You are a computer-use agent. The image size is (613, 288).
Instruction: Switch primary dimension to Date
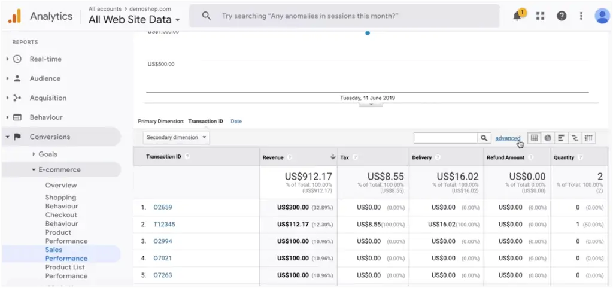(236, 121)
